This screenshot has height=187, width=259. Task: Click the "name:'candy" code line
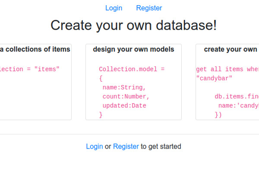point(239,105)
